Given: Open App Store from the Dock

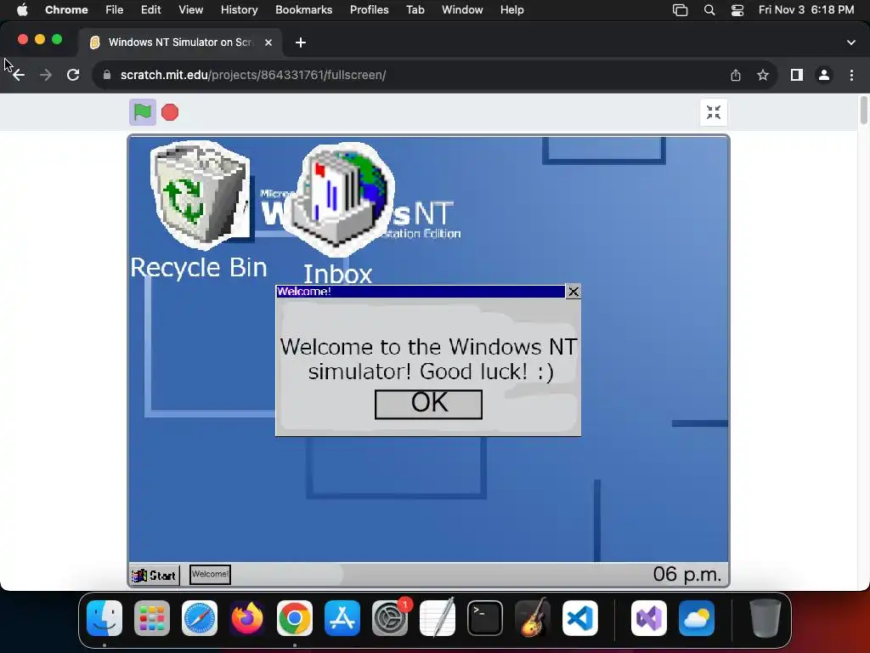Looking at the screenshot, I should coord(342,618).
